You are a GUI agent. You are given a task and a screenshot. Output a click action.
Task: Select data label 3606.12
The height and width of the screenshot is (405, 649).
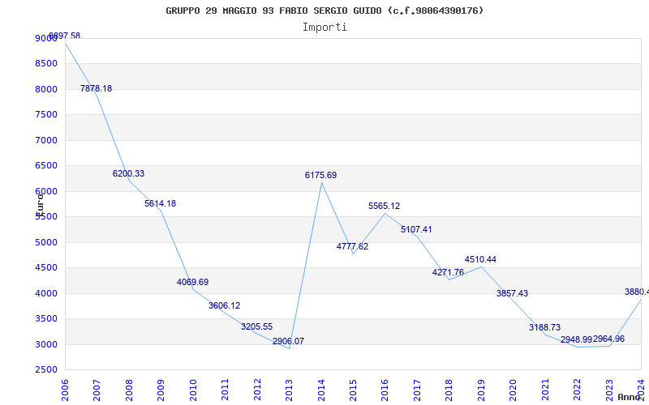225,306
